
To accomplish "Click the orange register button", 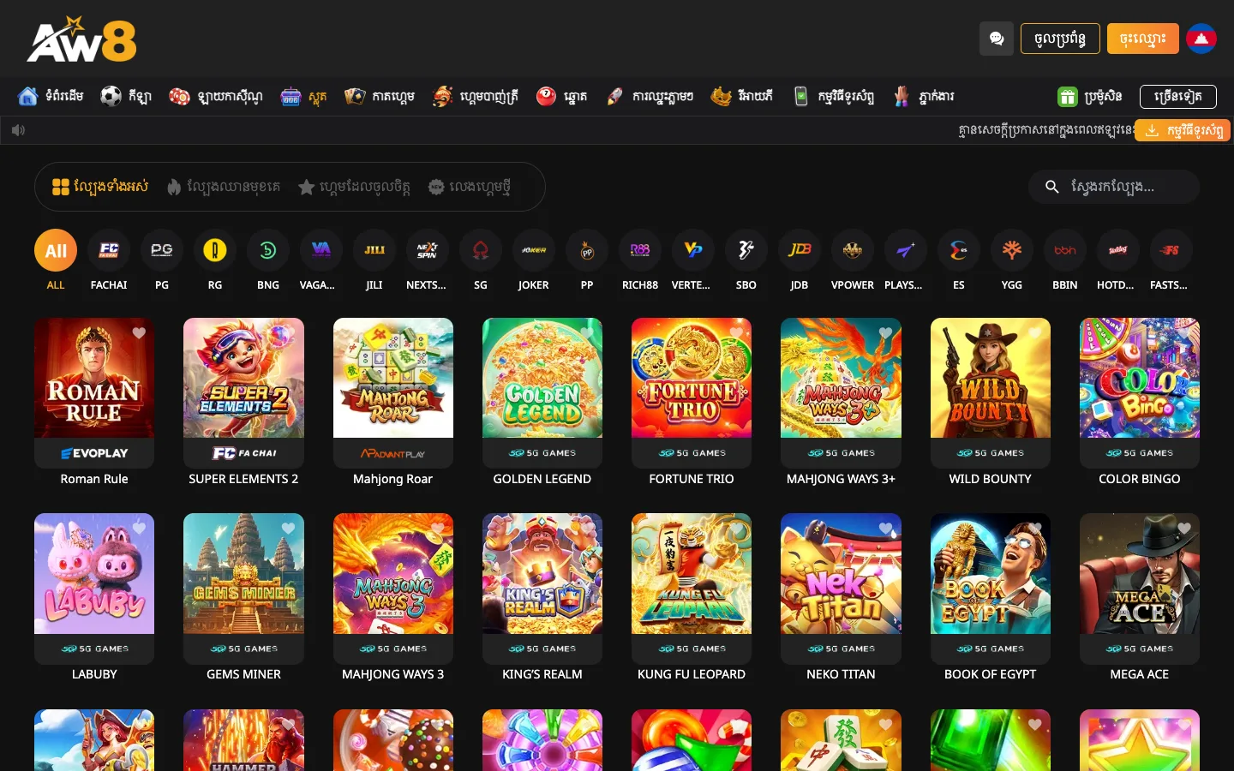I will [x=1143, y=39].
